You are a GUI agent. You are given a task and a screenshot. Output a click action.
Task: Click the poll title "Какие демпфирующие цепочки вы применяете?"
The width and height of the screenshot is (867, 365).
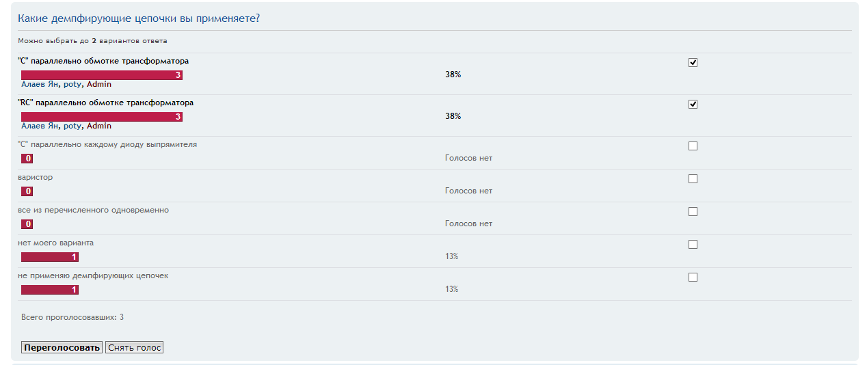pyautogui.click(x=139, y=18)
